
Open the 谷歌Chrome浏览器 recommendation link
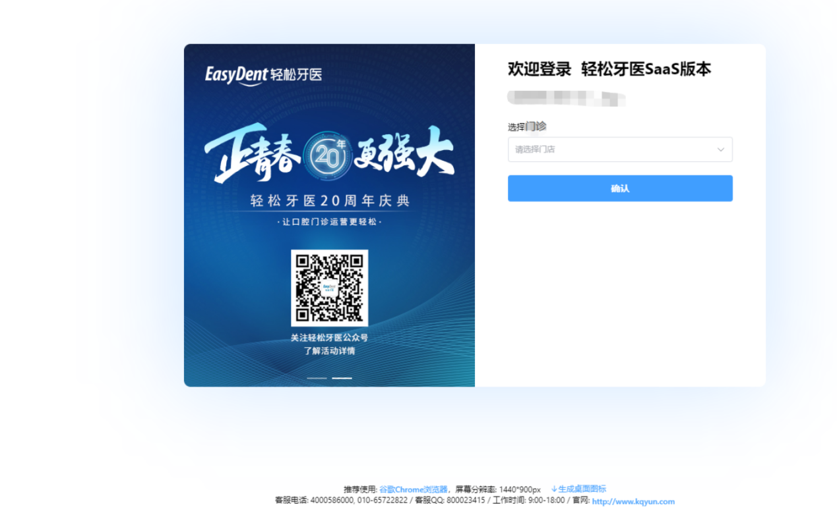click(413, 489)
